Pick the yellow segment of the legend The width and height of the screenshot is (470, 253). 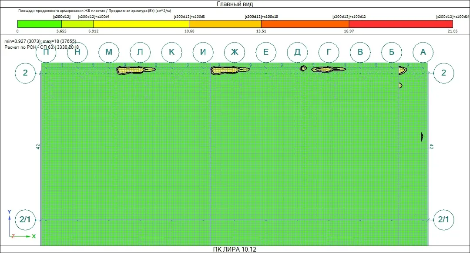(x=141, y=24)
